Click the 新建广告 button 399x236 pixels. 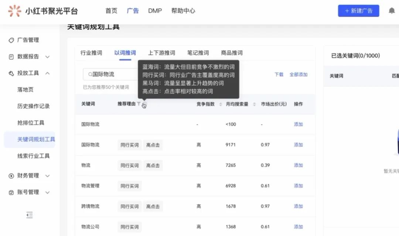point(358,11)
